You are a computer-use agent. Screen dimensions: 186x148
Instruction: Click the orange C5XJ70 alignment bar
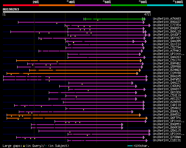pos(78,61)
